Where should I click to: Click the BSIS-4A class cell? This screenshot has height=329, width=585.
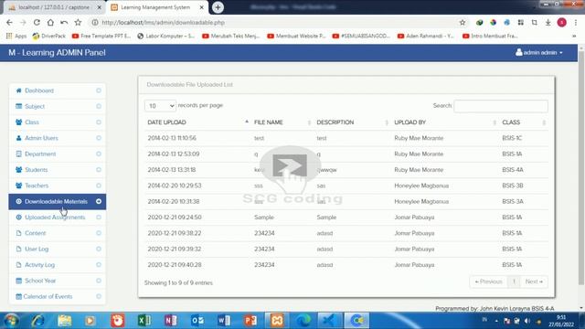(512, 170)
